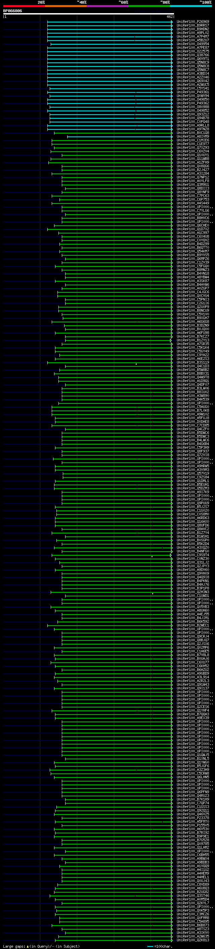Select the UniRef100_P49361 hit
Viewport: 215px width, 949px height.
point(193,92)
